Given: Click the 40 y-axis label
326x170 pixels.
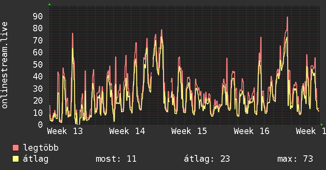Looking at the screenshot, I should 38,76.
